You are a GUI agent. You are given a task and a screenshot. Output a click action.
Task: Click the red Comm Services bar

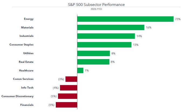point(71,79)
